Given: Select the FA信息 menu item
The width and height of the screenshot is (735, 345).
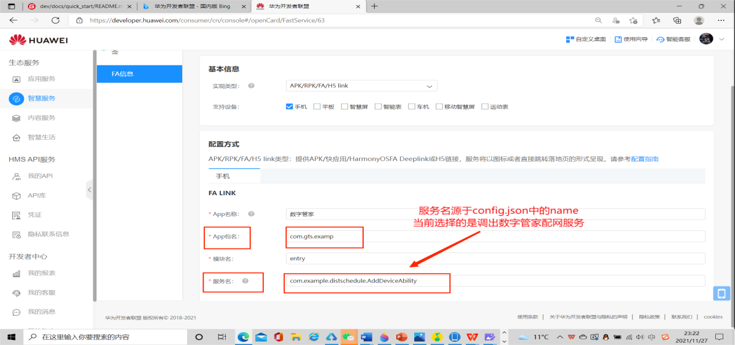Looking at the screenshot, I should click(x=139, y=74).
